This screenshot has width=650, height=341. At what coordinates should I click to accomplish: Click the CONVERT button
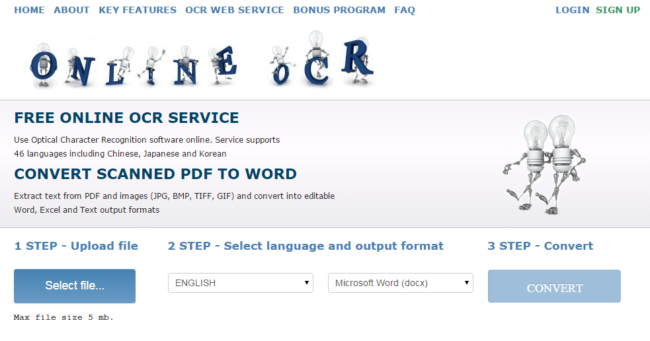[x=554, y=286]
